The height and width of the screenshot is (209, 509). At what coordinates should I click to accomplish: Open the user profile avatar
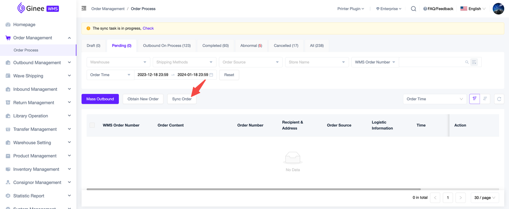pos(498,9)
